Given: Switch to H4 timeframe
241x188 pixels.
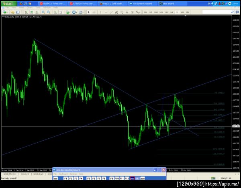Looking at the screenshot, I should coord(172,12).
